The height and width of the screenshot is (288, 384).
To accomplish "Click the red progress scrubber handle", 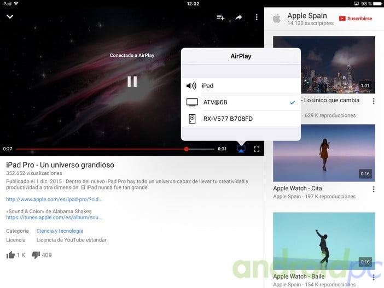I will 187,149.
